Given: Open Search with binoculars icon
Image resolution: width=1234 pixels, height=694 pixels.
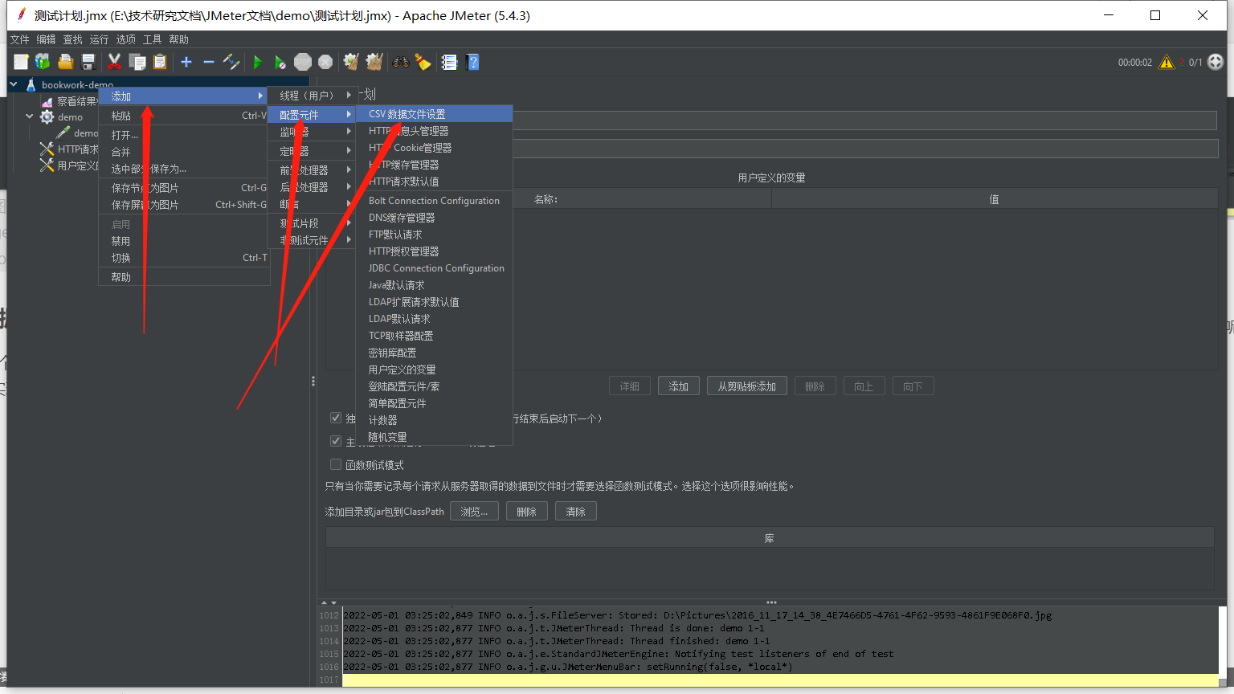Looking at the screenshot, I should click(400, 62).
